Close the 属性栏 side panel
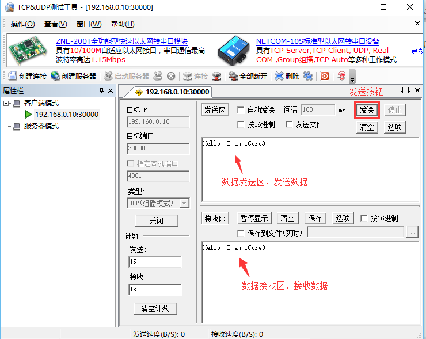 pyautogui.click(x=111, y=91)
